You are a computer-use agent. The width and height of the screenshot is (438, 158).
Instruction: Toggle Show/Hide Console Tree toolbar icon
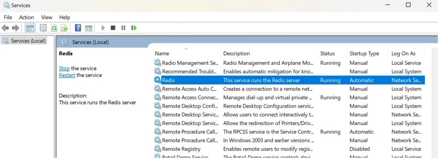point(30,28)
